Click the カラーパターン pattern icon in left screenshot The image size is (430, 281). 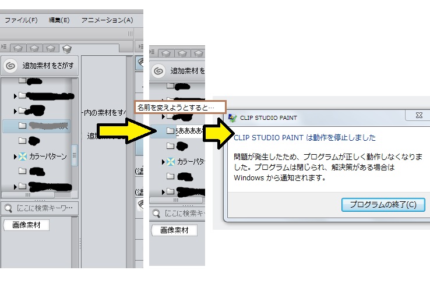click(x=23, y=156)
